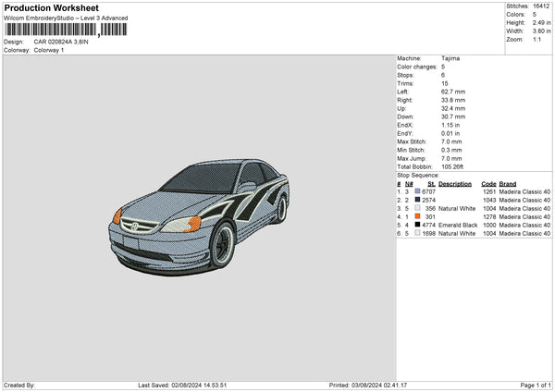The width and height of the screenshot is (555, 392).
Task: Click the design name 'CAR 020824A 3,8IN'
Action: pyautogui.click(x=61, y=42)
